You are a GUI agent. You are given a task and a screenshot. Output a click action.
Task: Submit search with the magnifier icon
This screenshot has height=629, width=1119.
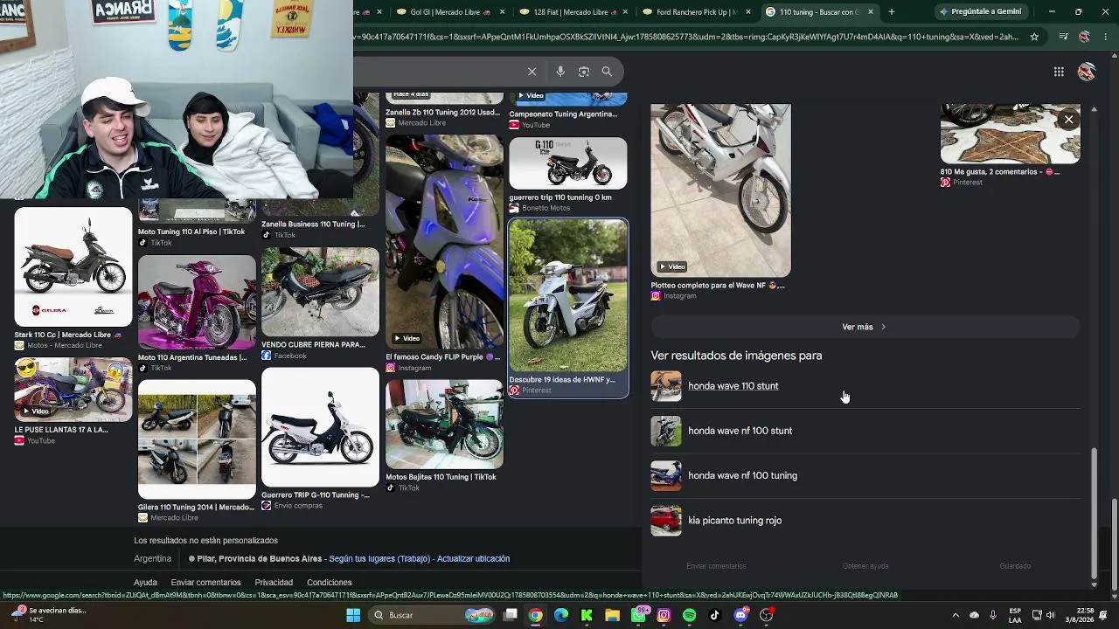[607, 72]
